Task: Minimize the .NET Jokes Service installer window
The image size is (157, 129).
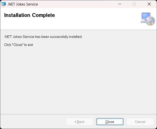Action: pyautogui.click(x=120, y=4)
